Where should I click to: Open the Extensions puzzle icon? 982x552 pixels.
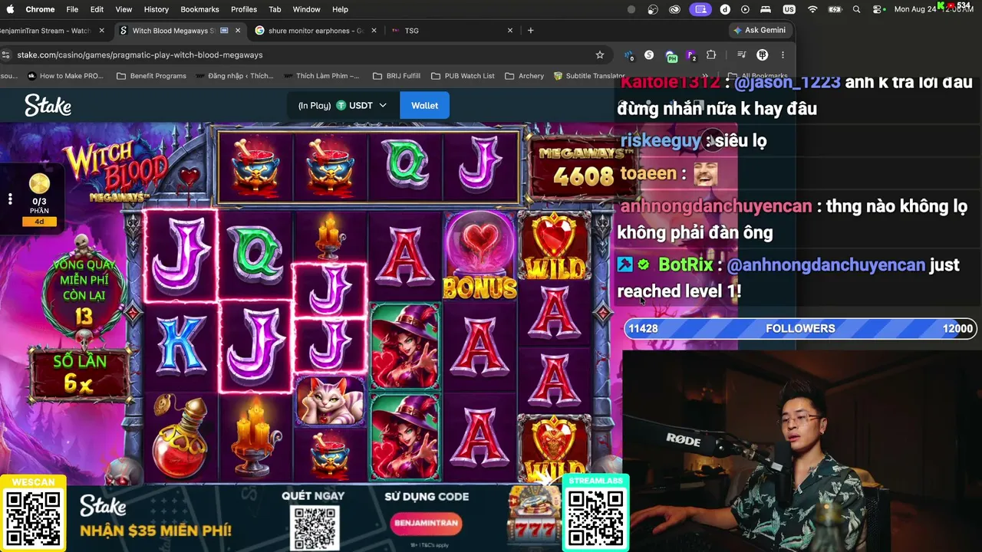point(711,55)
